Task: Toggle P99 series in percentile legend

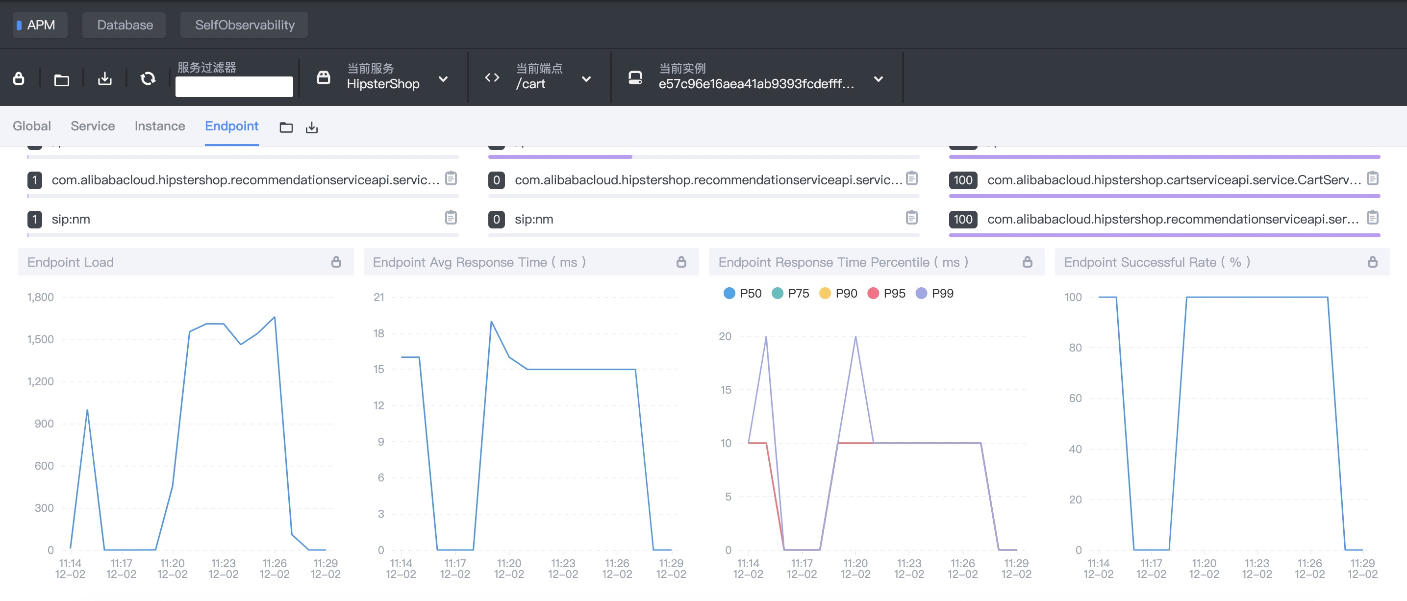Action: click(934, 294)
